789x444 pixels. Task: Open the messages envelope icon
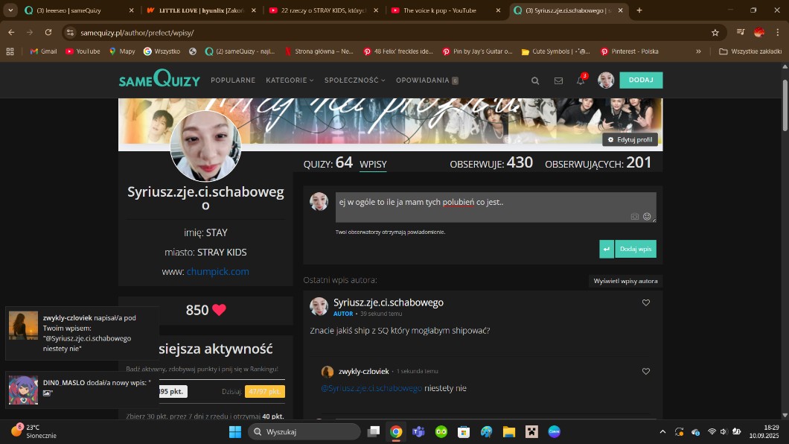[558, 80]
